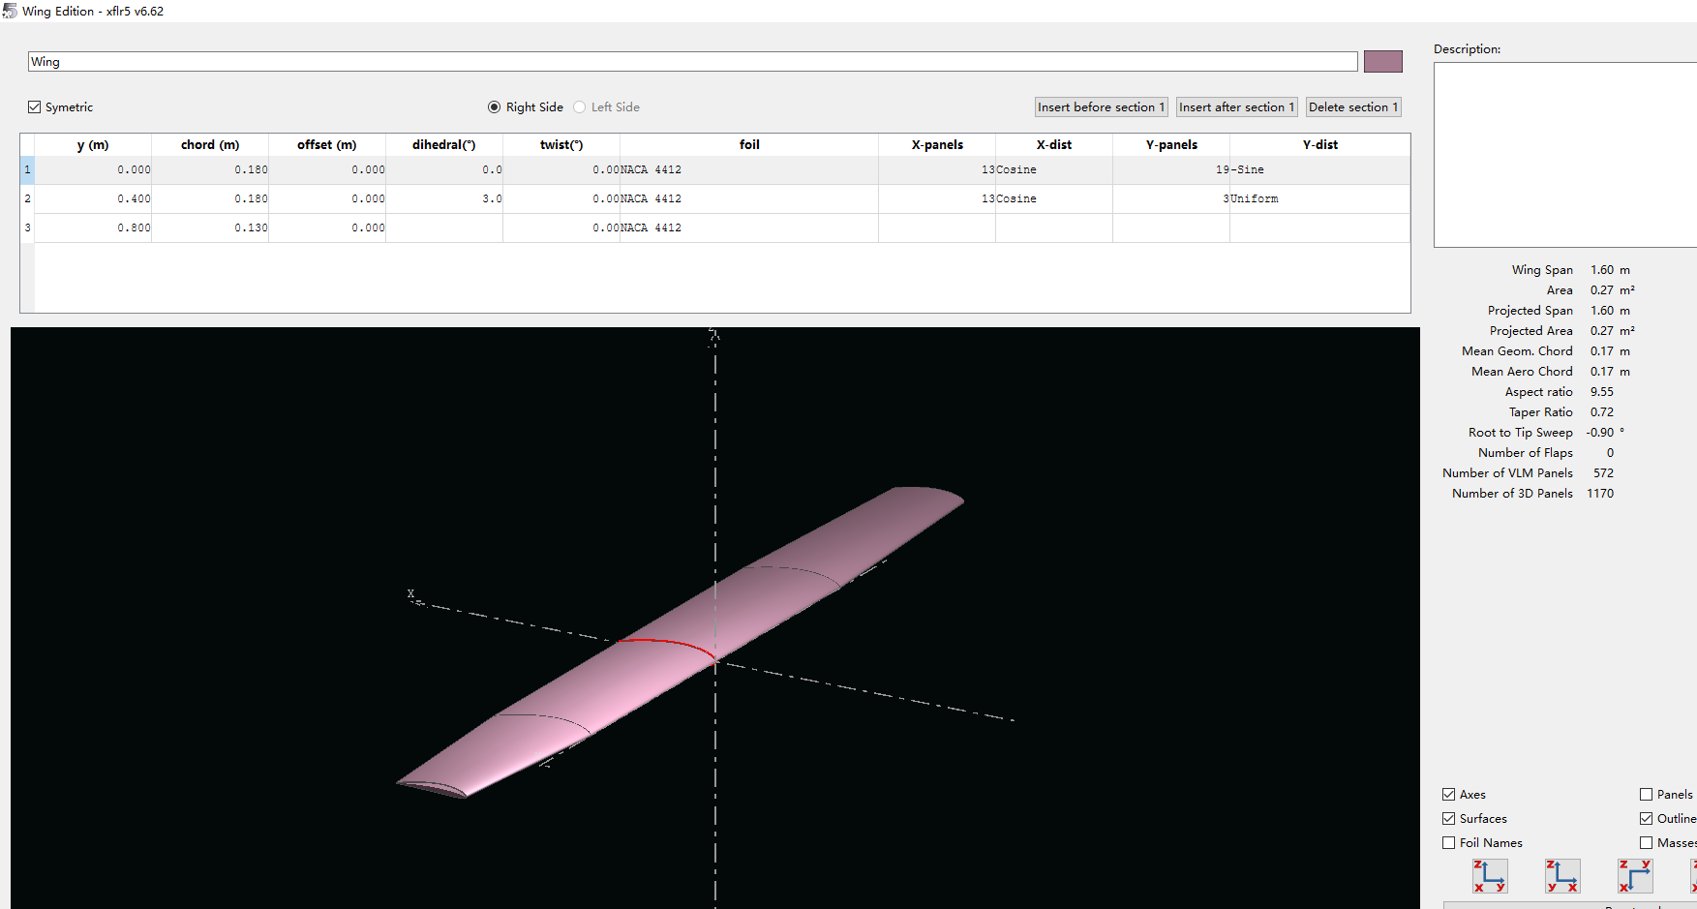Open X-dist Cosine cell in row 2
The height and width of the screenshot is (909, 1697).
pos(1054,198)
